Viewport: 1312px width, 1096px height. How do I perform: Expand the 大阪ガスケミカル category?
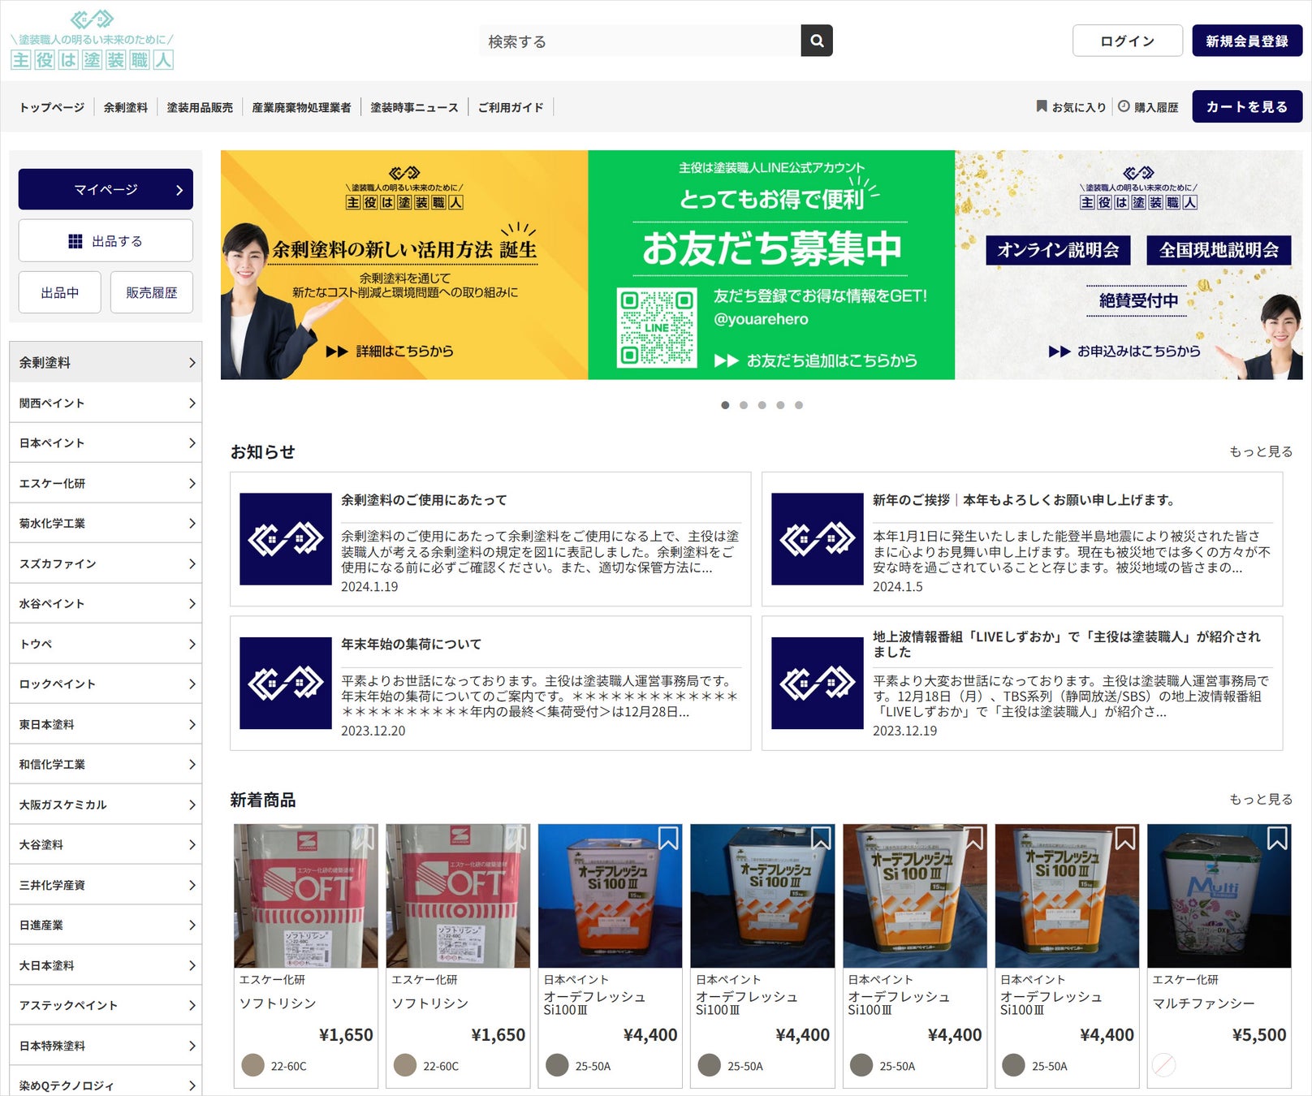[x=106, y=805]
